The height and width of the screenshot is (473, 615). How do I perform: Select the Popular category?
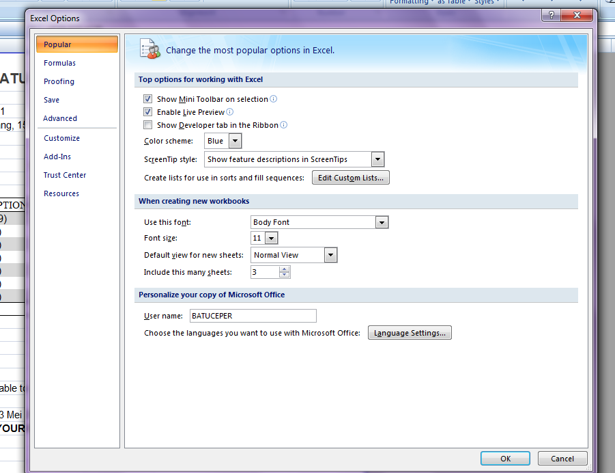(x=77, y=44)
